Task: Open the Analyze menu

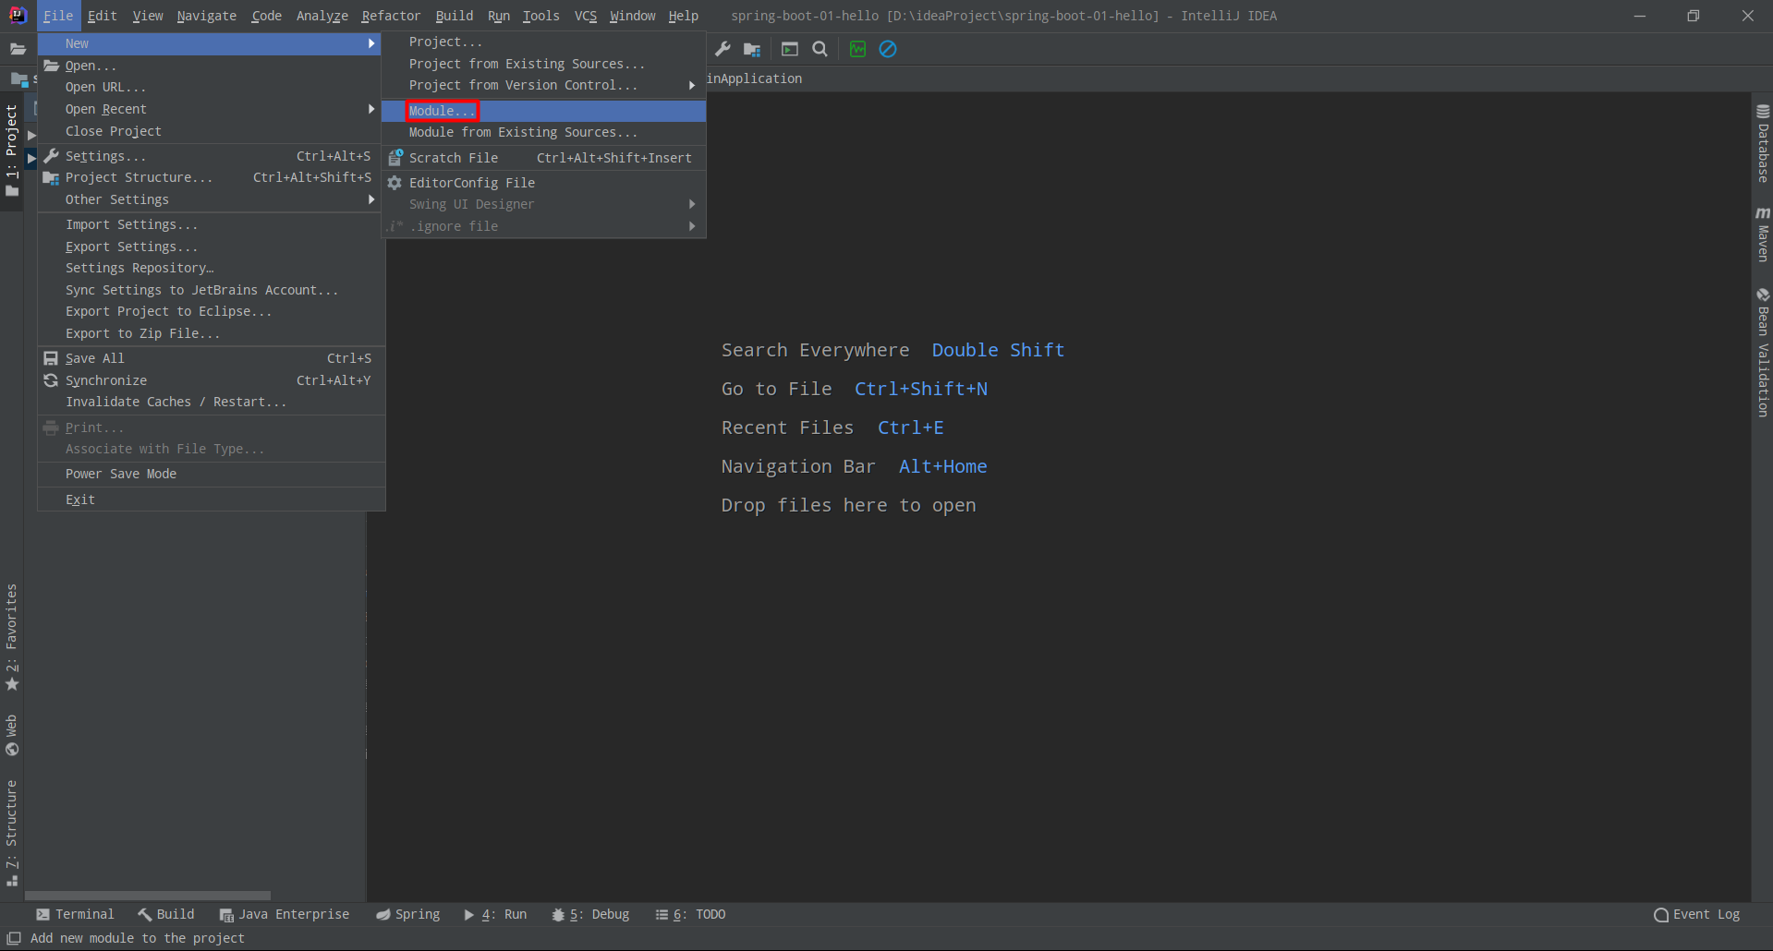Action: point(322,16)
